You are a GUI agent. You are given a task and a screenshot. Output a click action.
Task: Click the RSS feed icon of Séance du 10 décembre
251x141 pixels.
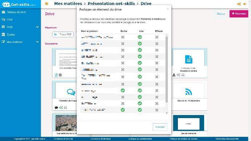tap(188, 92)
